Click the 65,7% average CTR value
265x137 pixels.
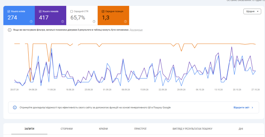(x=78, y=18)
